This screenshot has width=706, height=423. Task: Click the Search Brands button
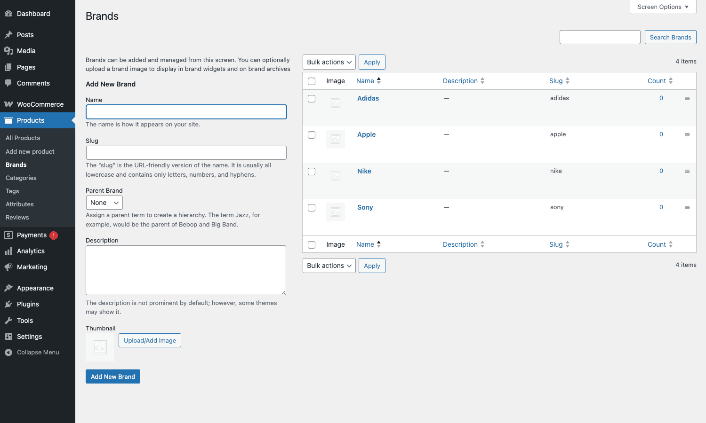[x=671, y=37]
